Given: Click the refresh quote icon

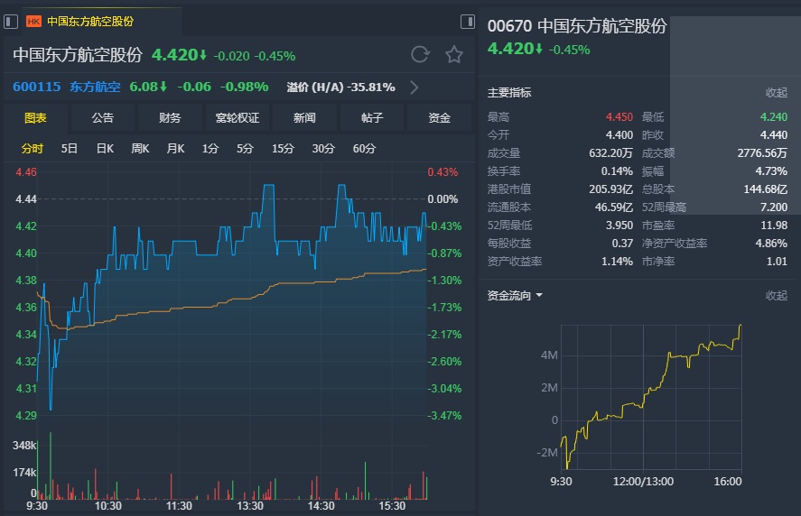Looking at the screenshot, I should pyautogui.click(x=420, y=54).
